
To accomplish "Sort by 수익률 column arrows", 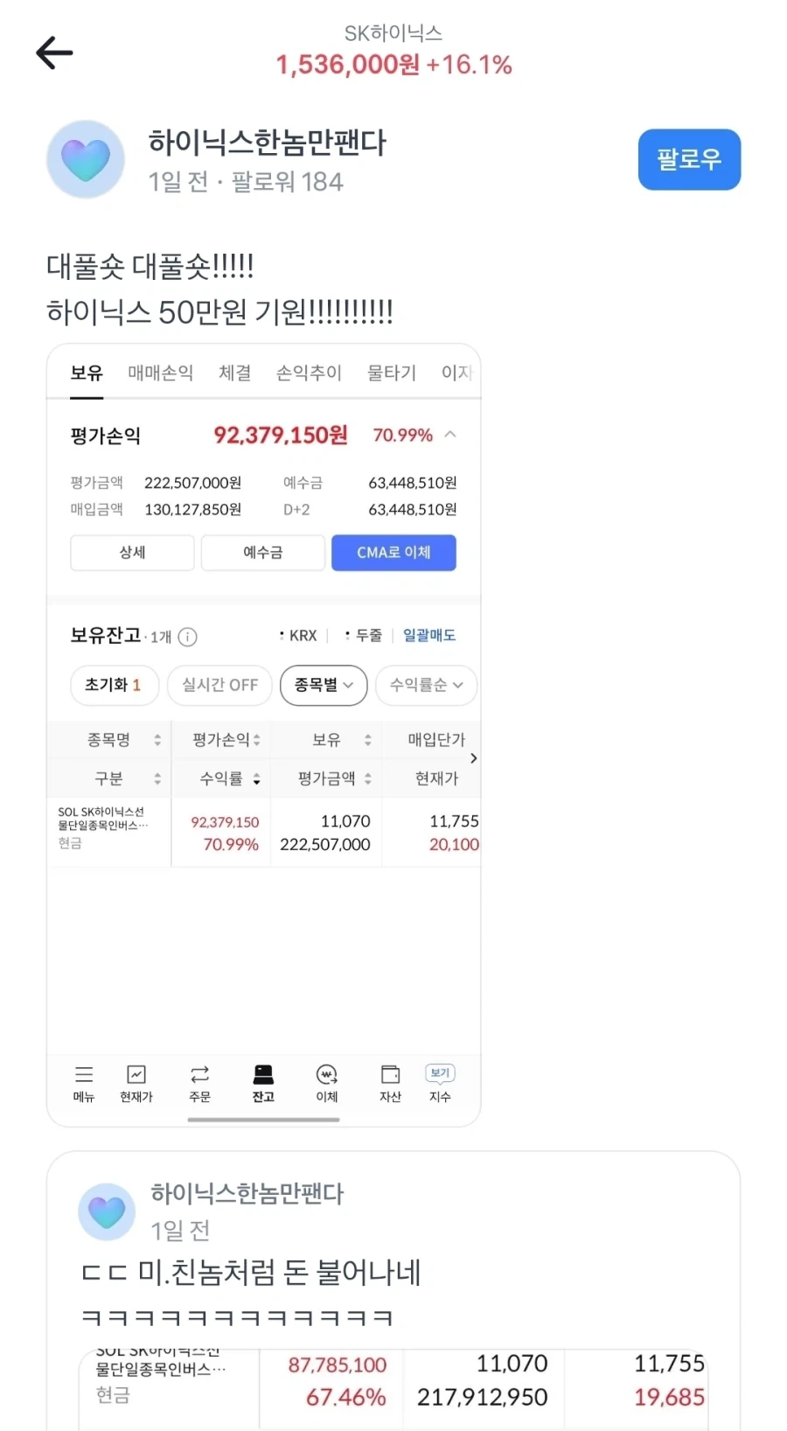I will tap(257, 778).
